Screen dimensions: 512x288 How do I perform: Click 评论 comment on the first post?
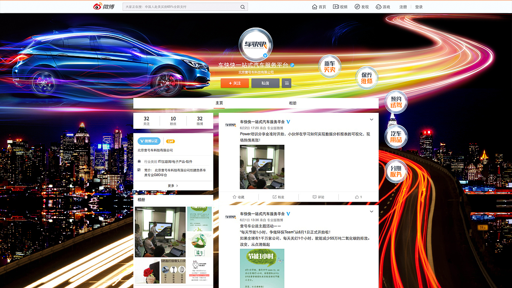pyautogui.click(x=318, y=197)
